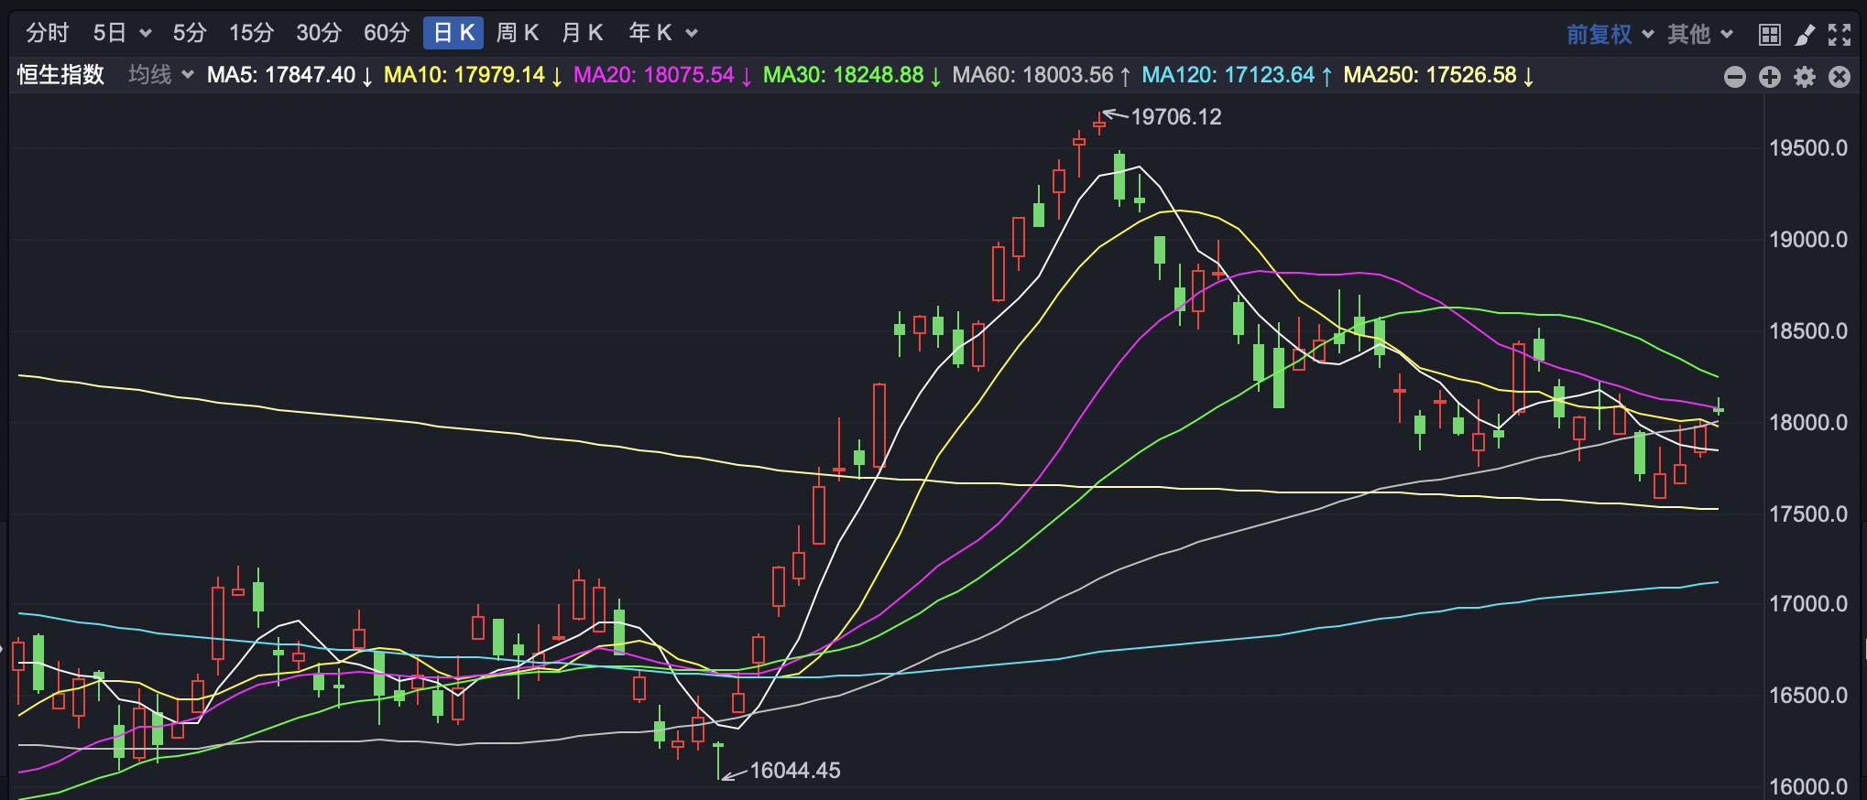Switch to 5分 chart period

pyautogui.click(x=190, y=33)
